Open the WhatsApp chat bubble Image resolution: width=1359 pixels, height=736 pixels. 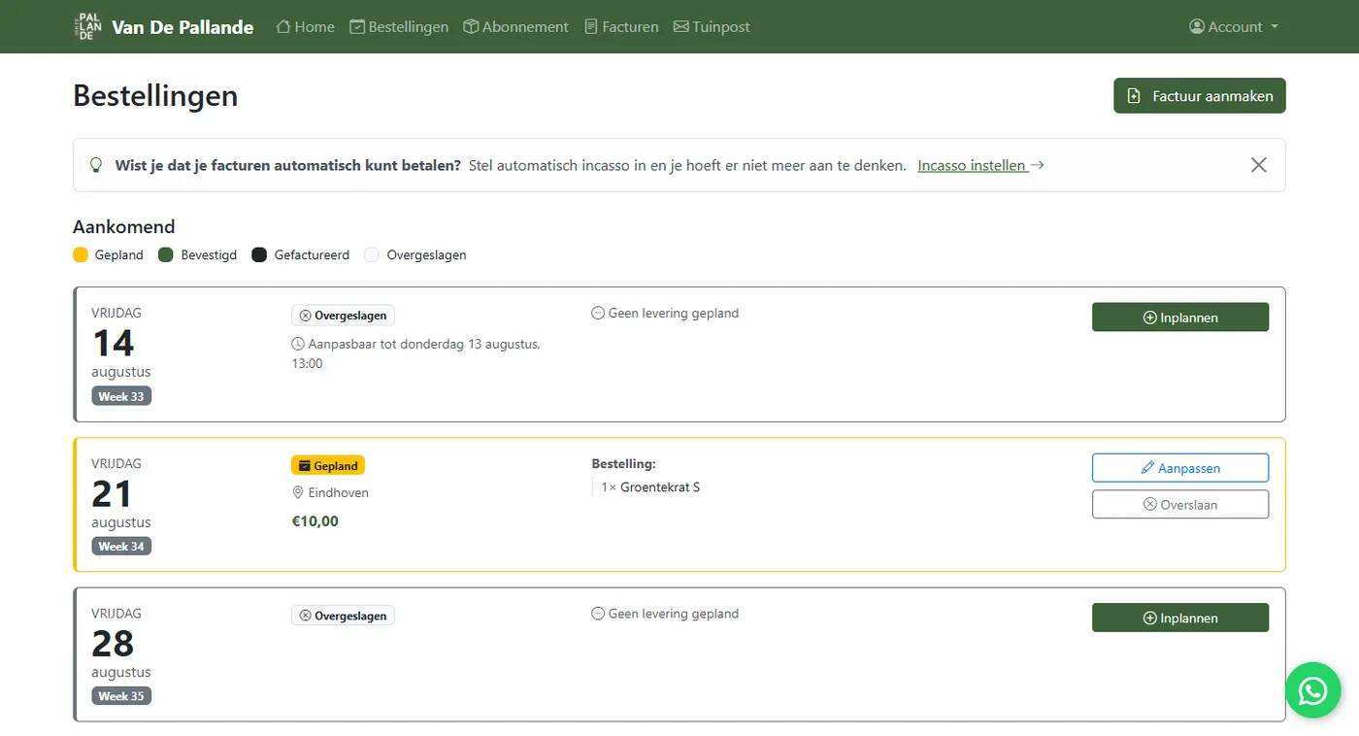(x=1313, y=690)
